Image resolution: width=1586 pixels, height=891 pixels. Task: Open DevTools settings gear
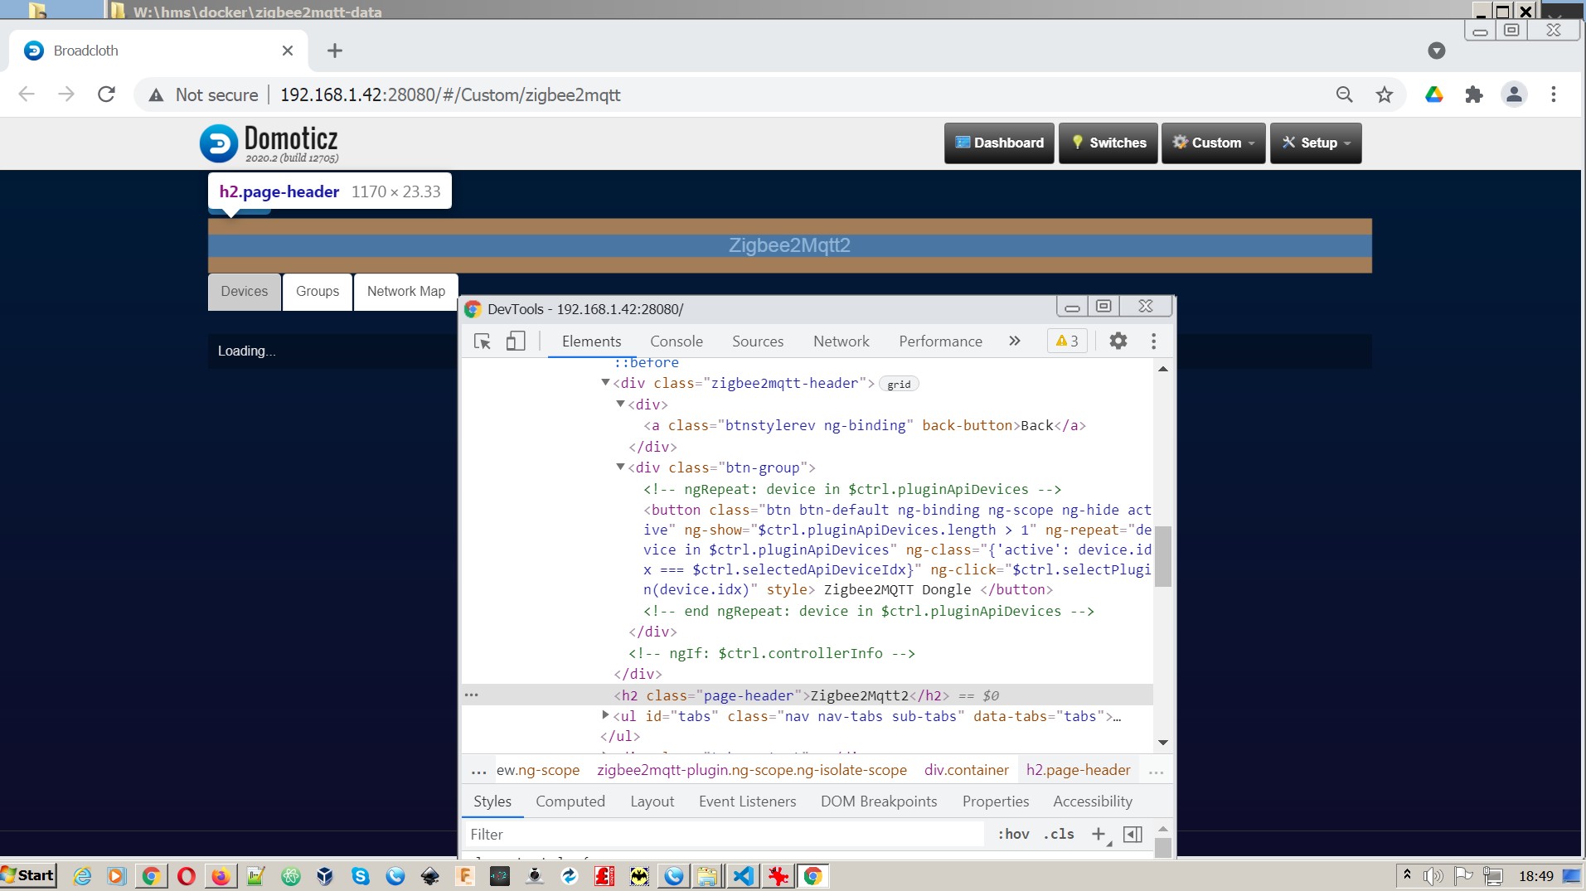[x=1118, y=341]
